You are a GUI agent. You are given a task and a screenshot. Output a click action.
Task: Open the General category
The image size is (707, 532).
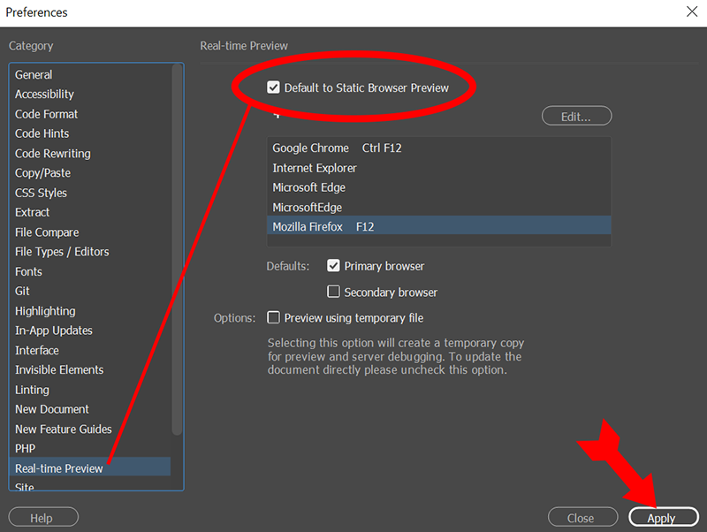coord(34,75)
